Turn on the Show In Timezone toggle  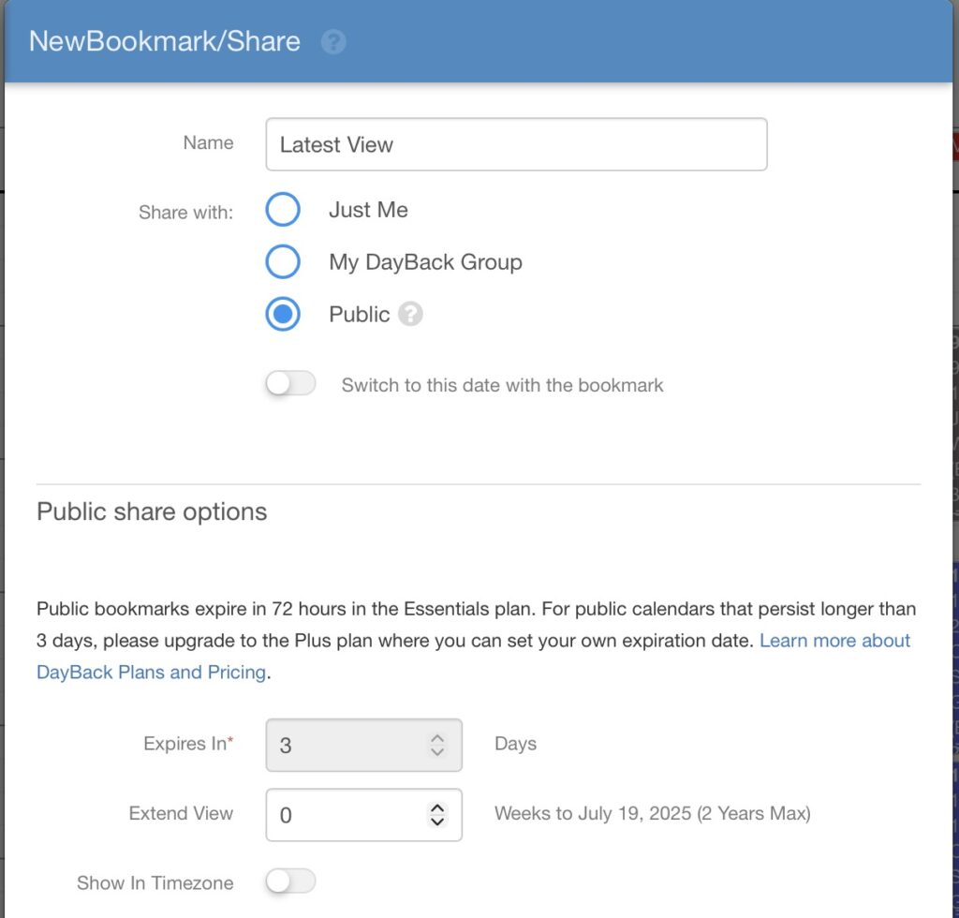point(290,882)
